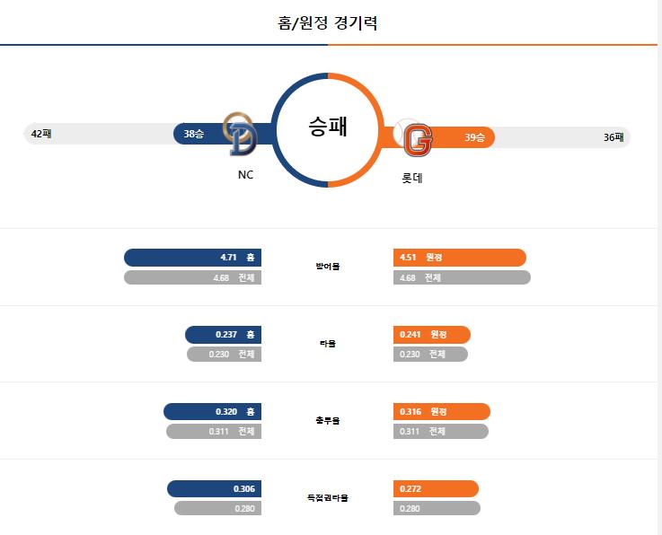The width and height of the screenshot is (662, 535).
Task: Select Lotte's 0.272 scoring position bar
Action: click(x=437, y=488)
